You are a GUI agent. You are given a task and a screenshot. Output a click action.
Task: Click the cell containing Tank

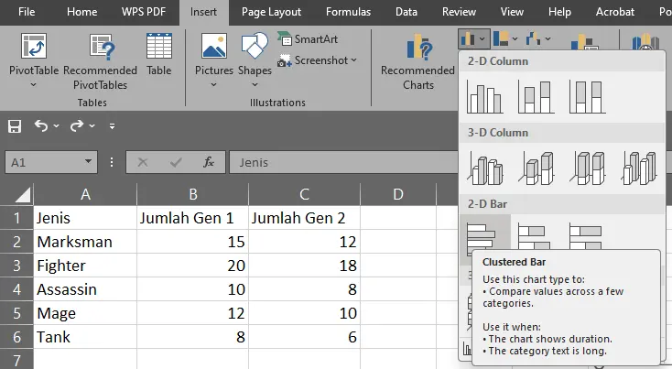click(85, 337)
